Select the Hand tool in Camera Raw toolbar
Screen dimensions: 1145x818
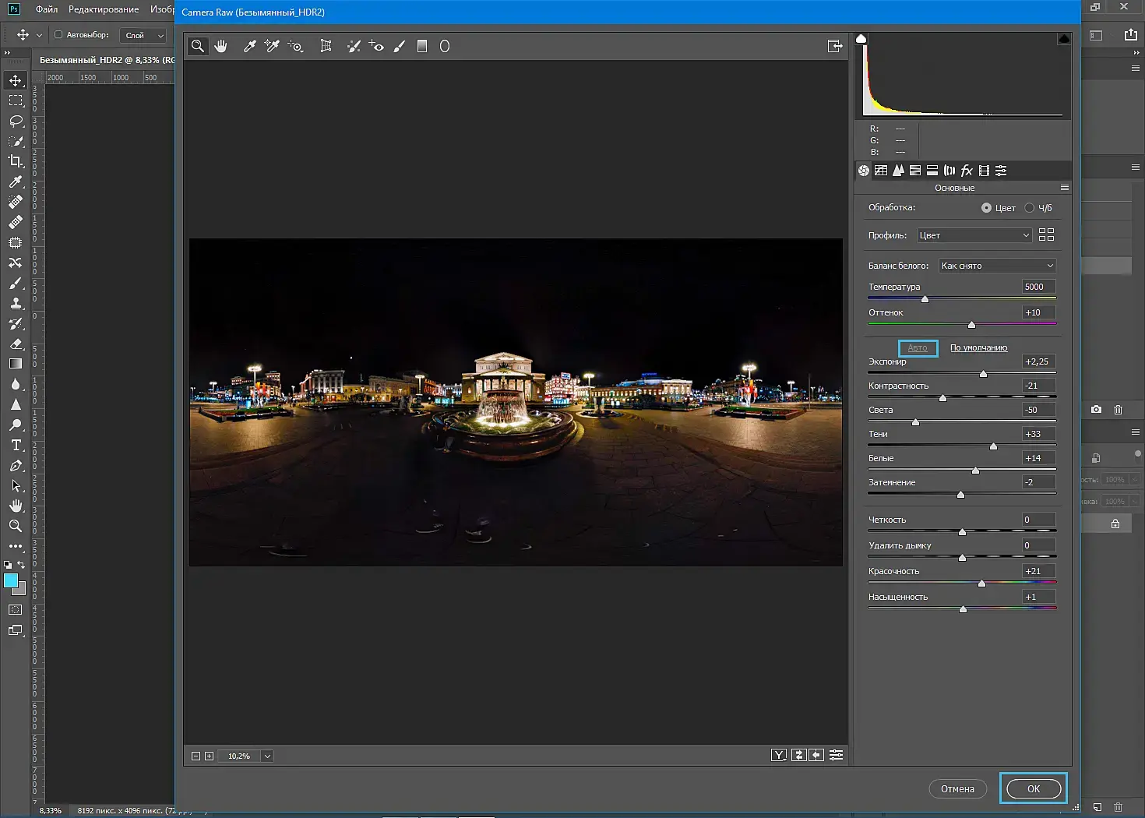221,46
